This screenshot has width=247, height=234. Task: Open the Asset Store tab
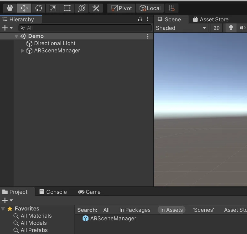tap(211, 19)
